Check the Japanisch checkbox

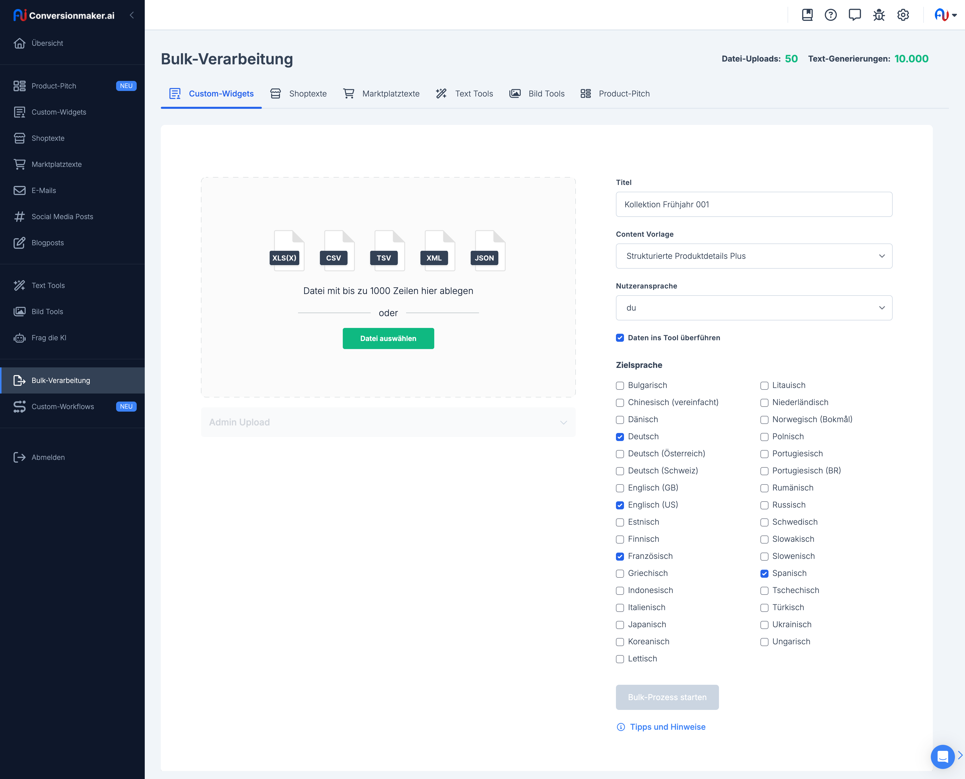coord(620,625)
